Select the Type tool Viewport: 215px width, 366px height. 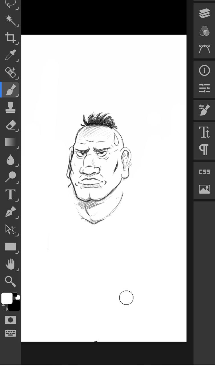(10, 194)
